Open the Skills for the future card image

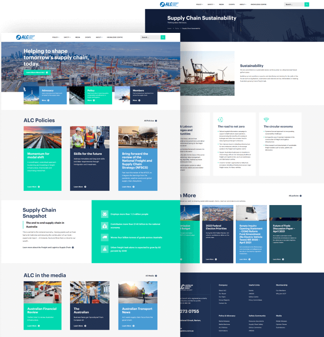tap(90, 137)
